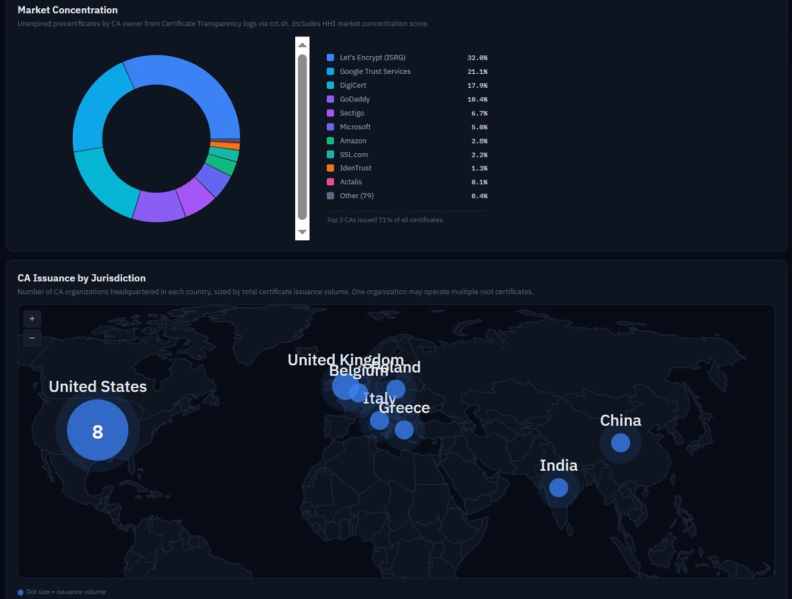This screenshot has width=792, height=599.
Task: Click the IdenTrust legend label
Action: (355, 168)
